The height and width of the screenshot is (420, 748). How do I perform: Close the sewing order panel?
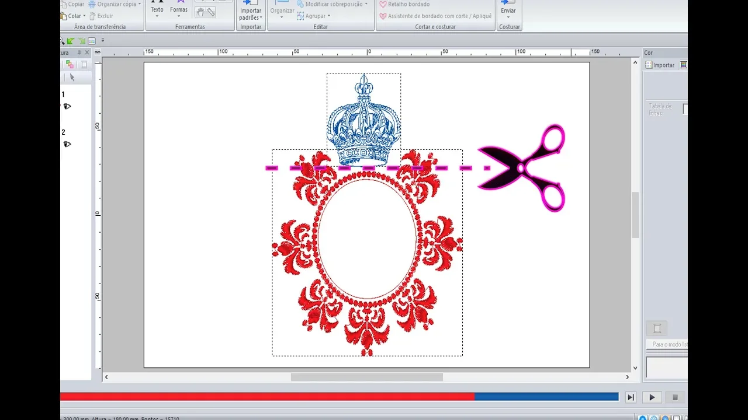pyautogui.click(x=87, y=52)
